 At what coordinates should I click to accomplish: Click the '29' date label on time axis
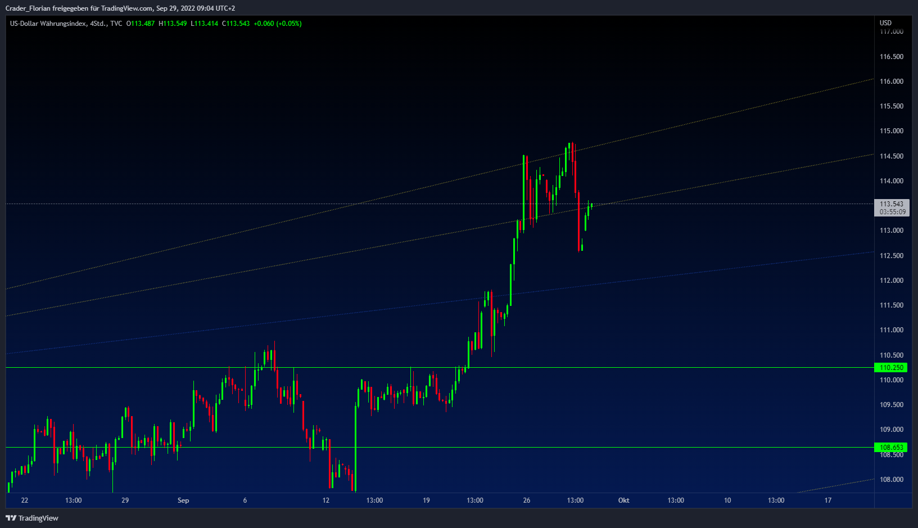125,500
